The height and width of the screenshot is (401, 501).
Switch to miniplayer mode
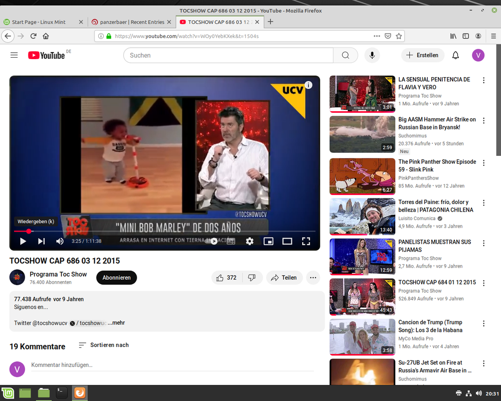(x=269, y=241)
